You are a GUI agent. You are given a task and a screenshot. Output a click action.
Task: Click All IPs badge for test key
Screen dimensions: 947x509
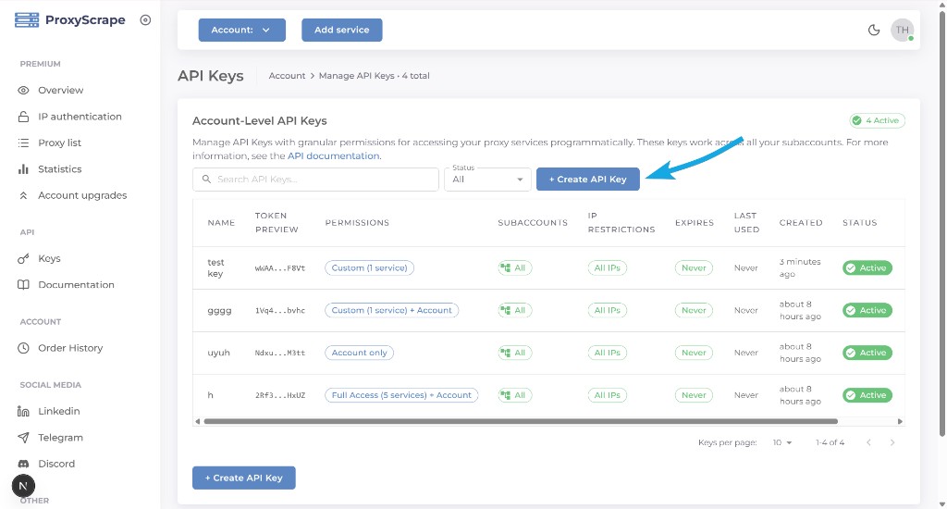607,267
